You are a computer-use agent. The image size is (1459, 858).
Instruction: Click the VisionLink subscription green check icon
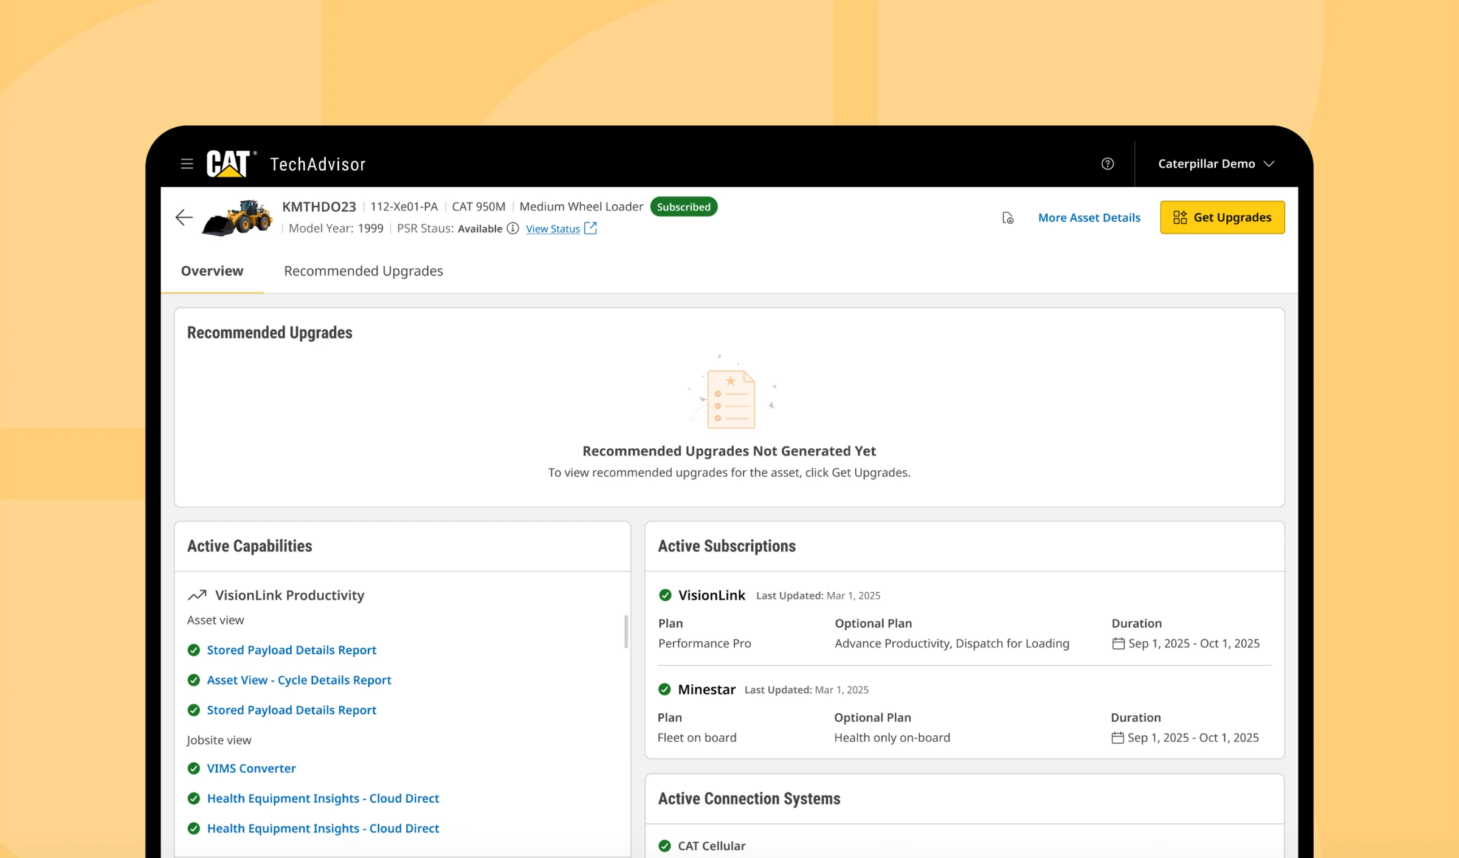(x=665, y=595)
